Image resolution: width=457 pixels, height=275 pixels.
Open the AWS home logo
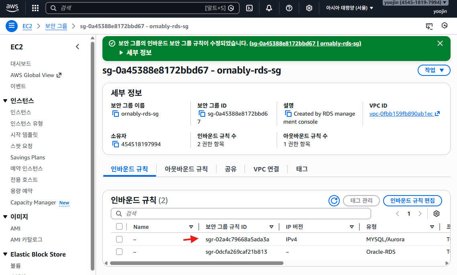click(x=12, y=8)
